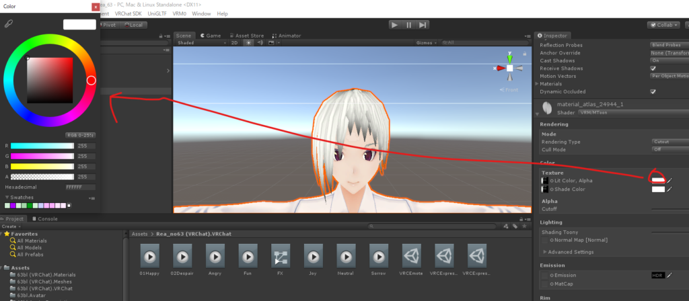The height and width of the screenshot is (301, 689).
Task: Click the Shade Color white swatch
Action: point(658,189)
